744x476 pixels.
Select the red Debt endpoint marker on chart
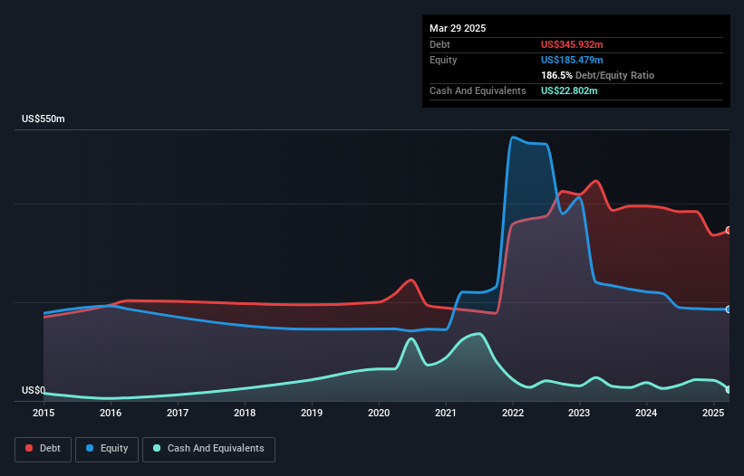(x=729, y=230)
